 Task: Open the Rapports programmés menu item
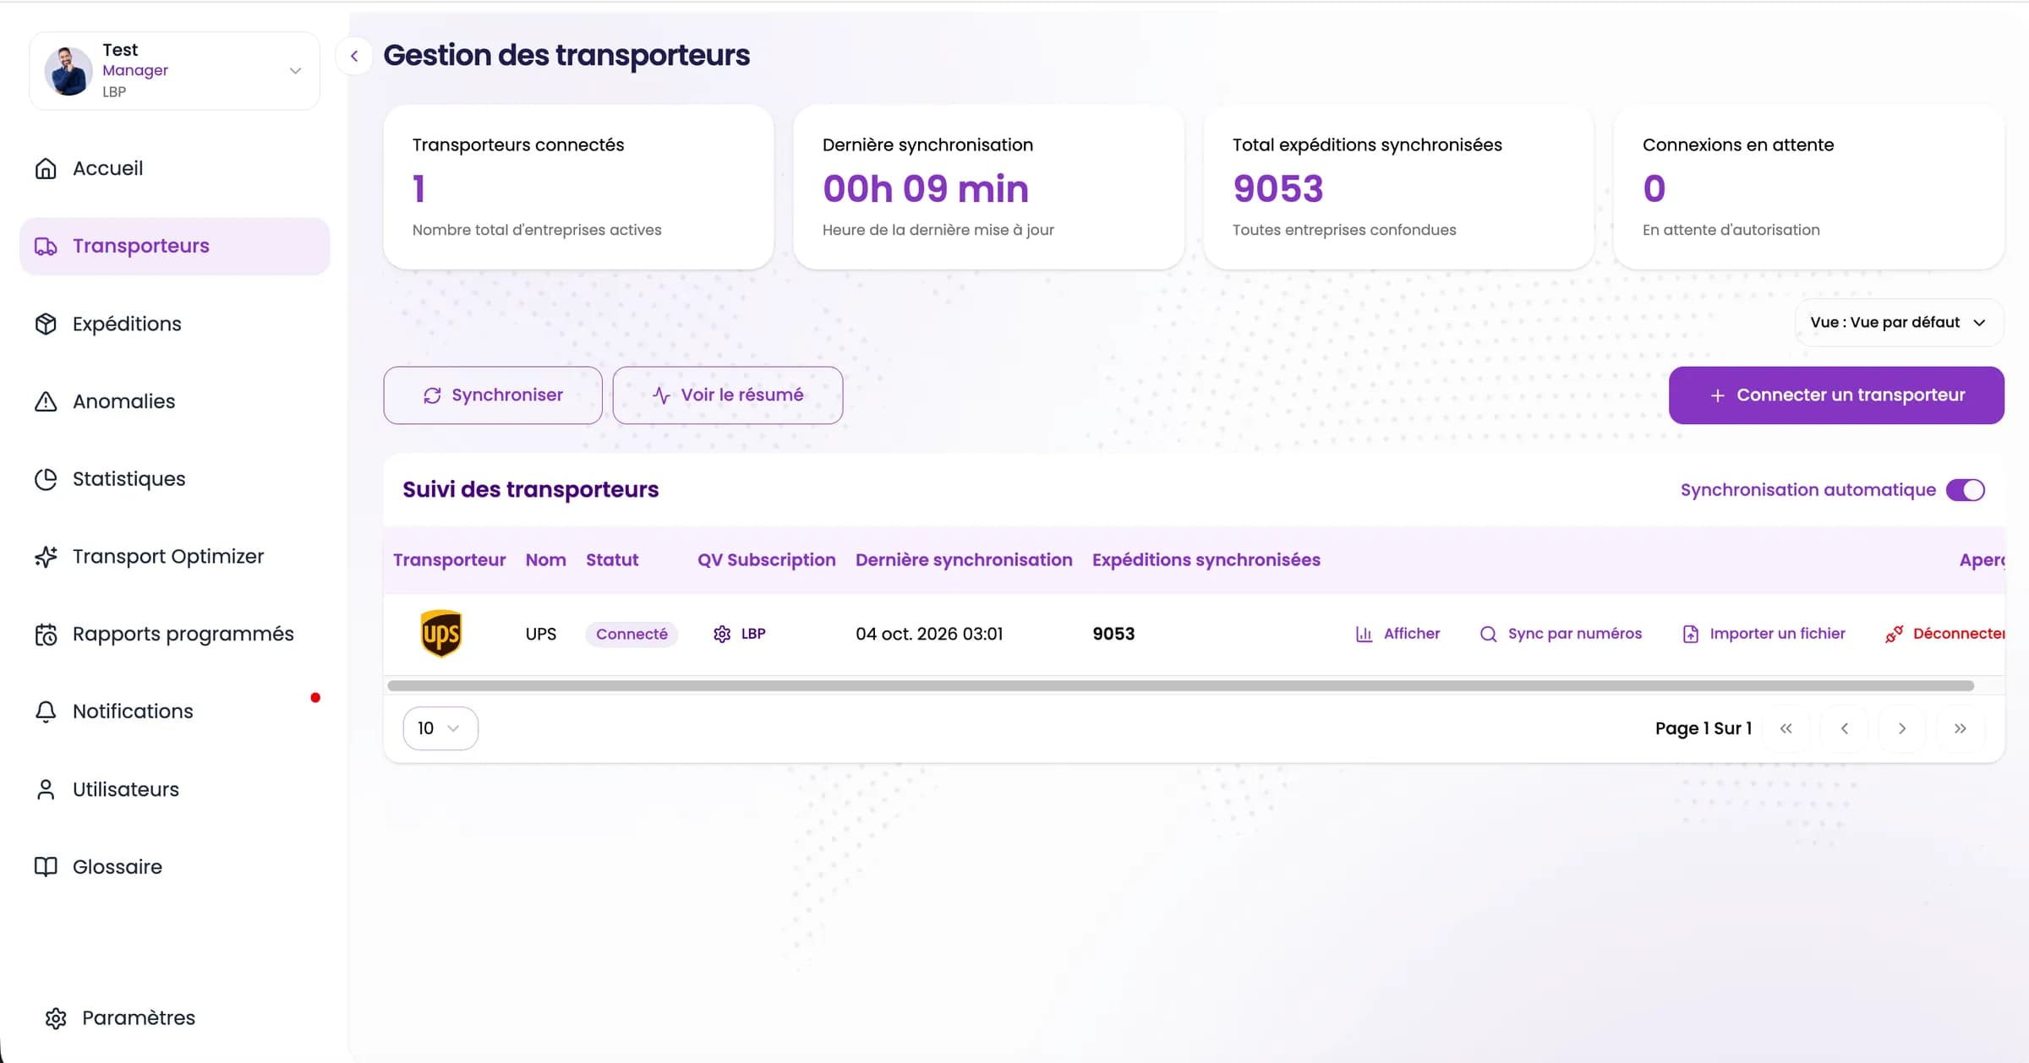[x=174, y=634]
